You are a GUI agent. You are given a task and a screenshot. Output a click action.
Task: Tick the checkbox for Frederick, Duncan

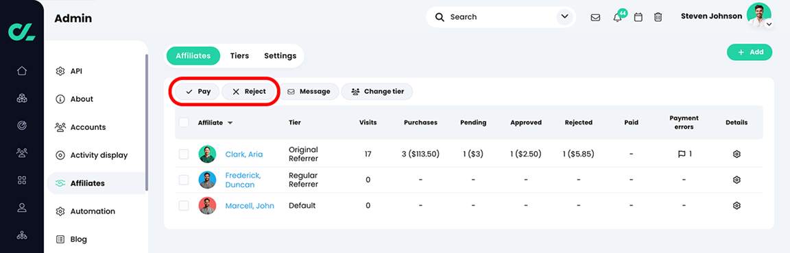tap(183, 180)
